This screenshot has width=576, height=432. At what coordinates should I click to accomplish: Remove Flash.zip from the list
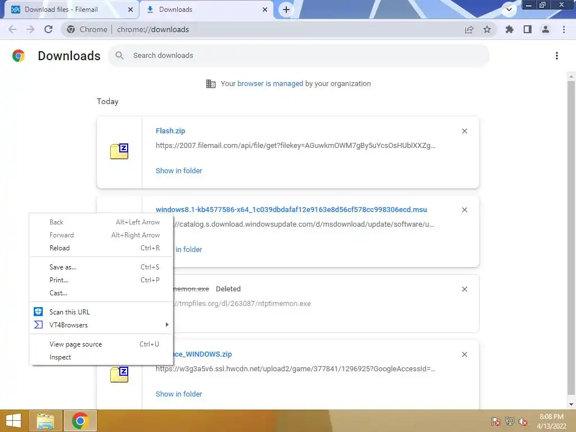click(465, 131)
